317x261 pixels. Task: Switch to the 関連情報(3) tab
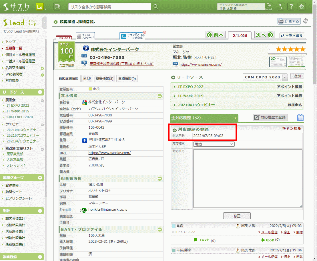coord(104,79)
